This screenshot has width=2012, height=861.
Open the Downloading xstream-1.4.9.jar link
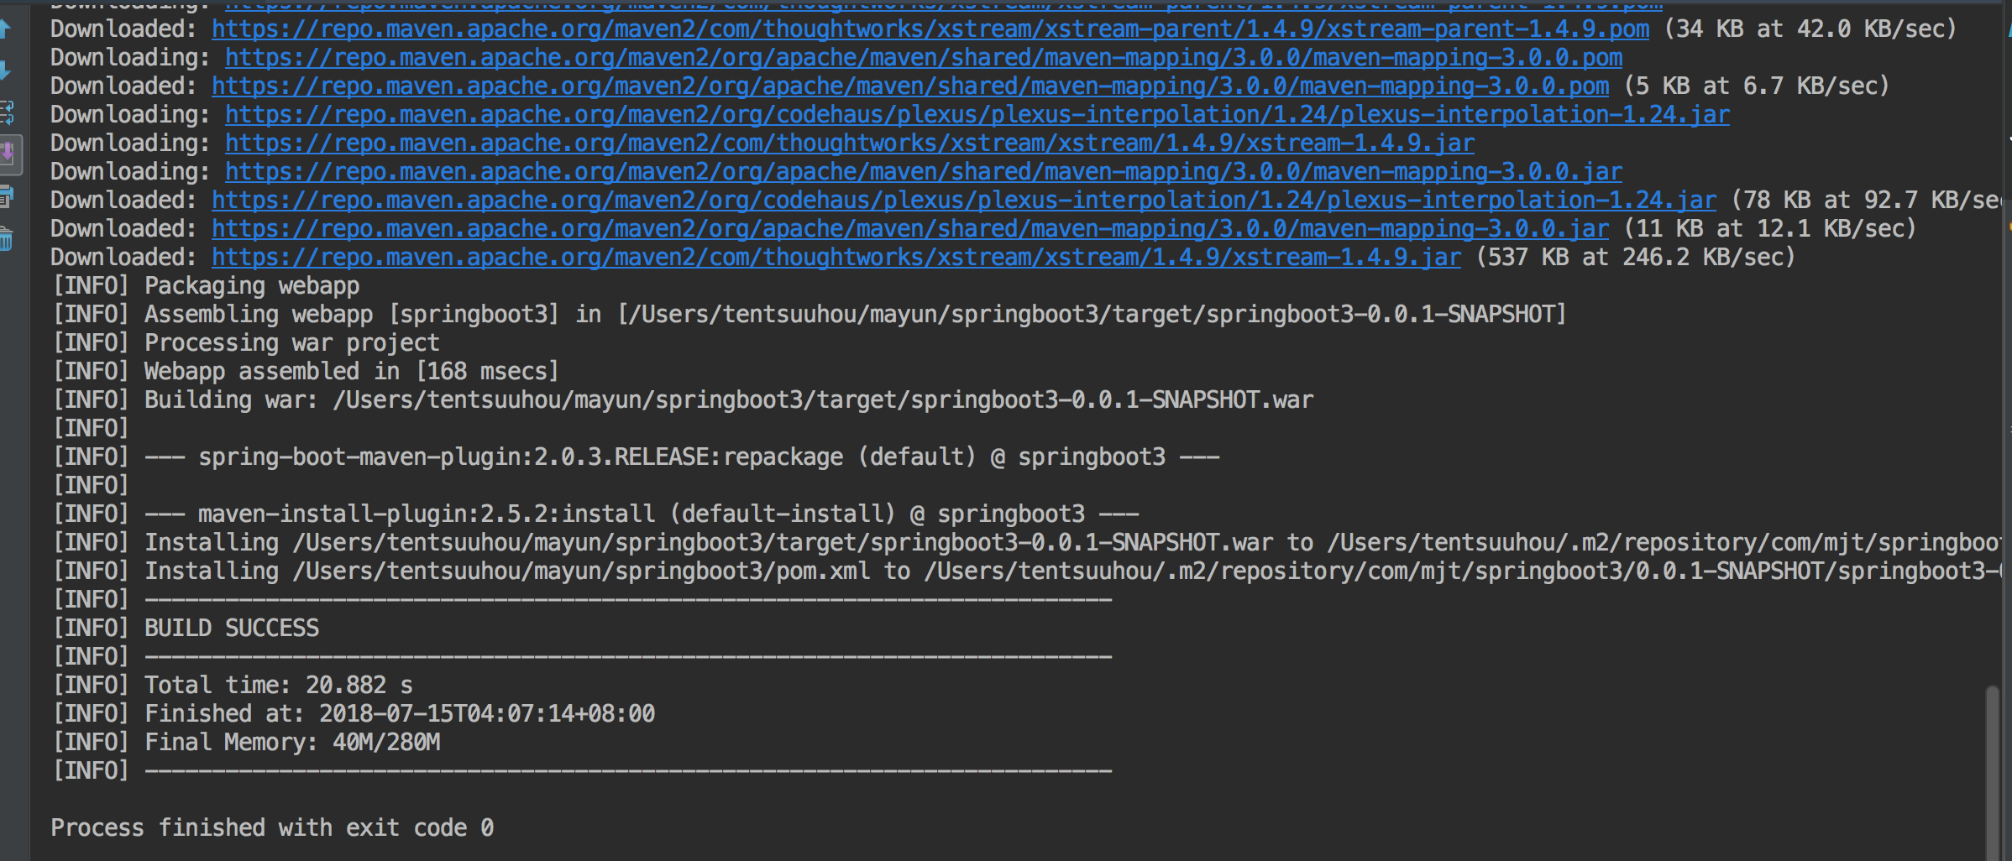(849, 143)
